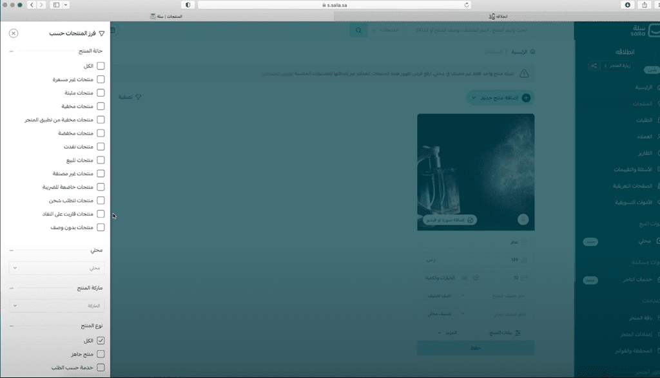Open the محلي dropdown in filter panel

coord(57,268)
